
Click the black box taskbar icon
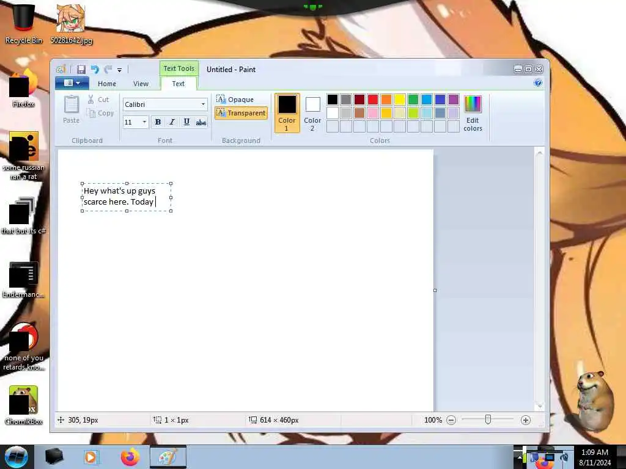[54, 457]
